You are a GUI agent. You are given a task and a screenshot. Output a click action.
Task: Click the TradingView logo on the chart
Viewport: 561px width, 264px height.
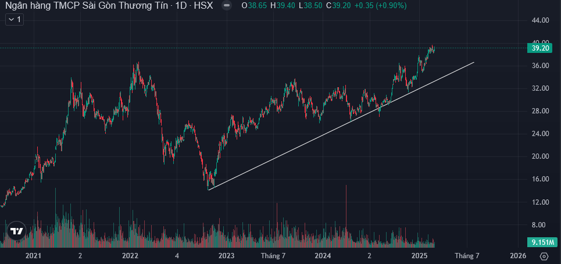(17, 231)
